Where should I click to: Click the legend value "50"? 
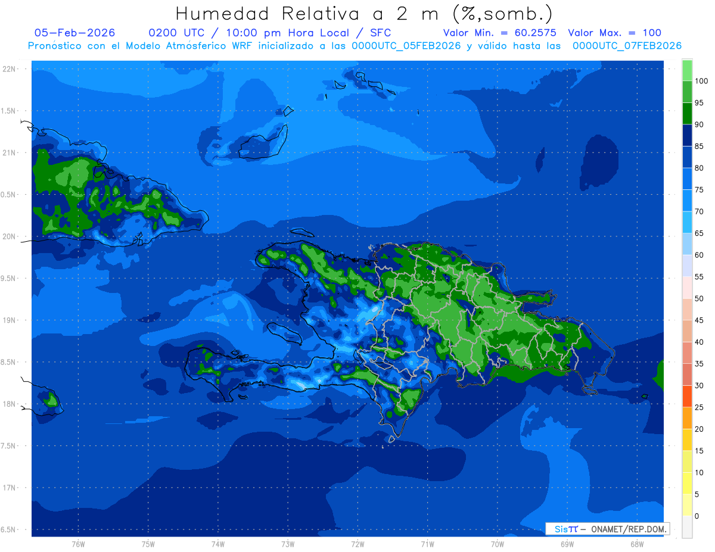click(x=699, y=298)
